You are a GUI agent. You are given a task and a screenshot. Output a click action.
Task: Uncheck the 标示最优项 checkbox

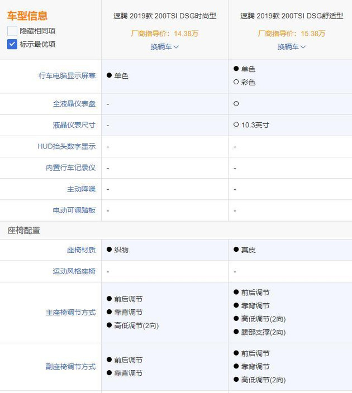[12, 44]
